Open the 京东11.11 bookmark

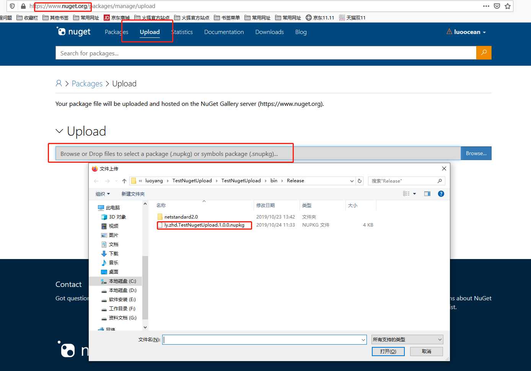(320, 18)
